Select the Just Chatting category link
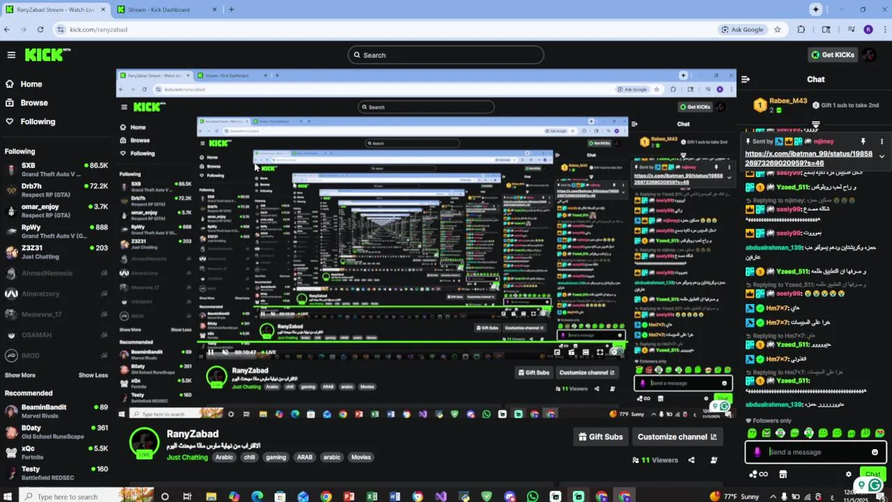The image size is (892, 502). point(187,457)
